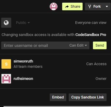Click the ruthsimeon pixel avatar

coord(6,79)
